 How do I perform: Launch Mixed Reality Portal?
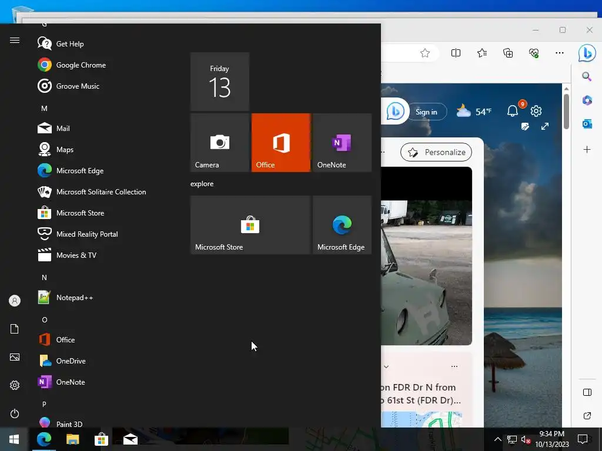(92, 234)
